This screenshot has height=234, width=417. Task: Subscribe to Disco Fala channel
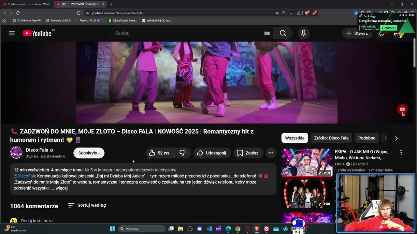click(x=89, y=153)
